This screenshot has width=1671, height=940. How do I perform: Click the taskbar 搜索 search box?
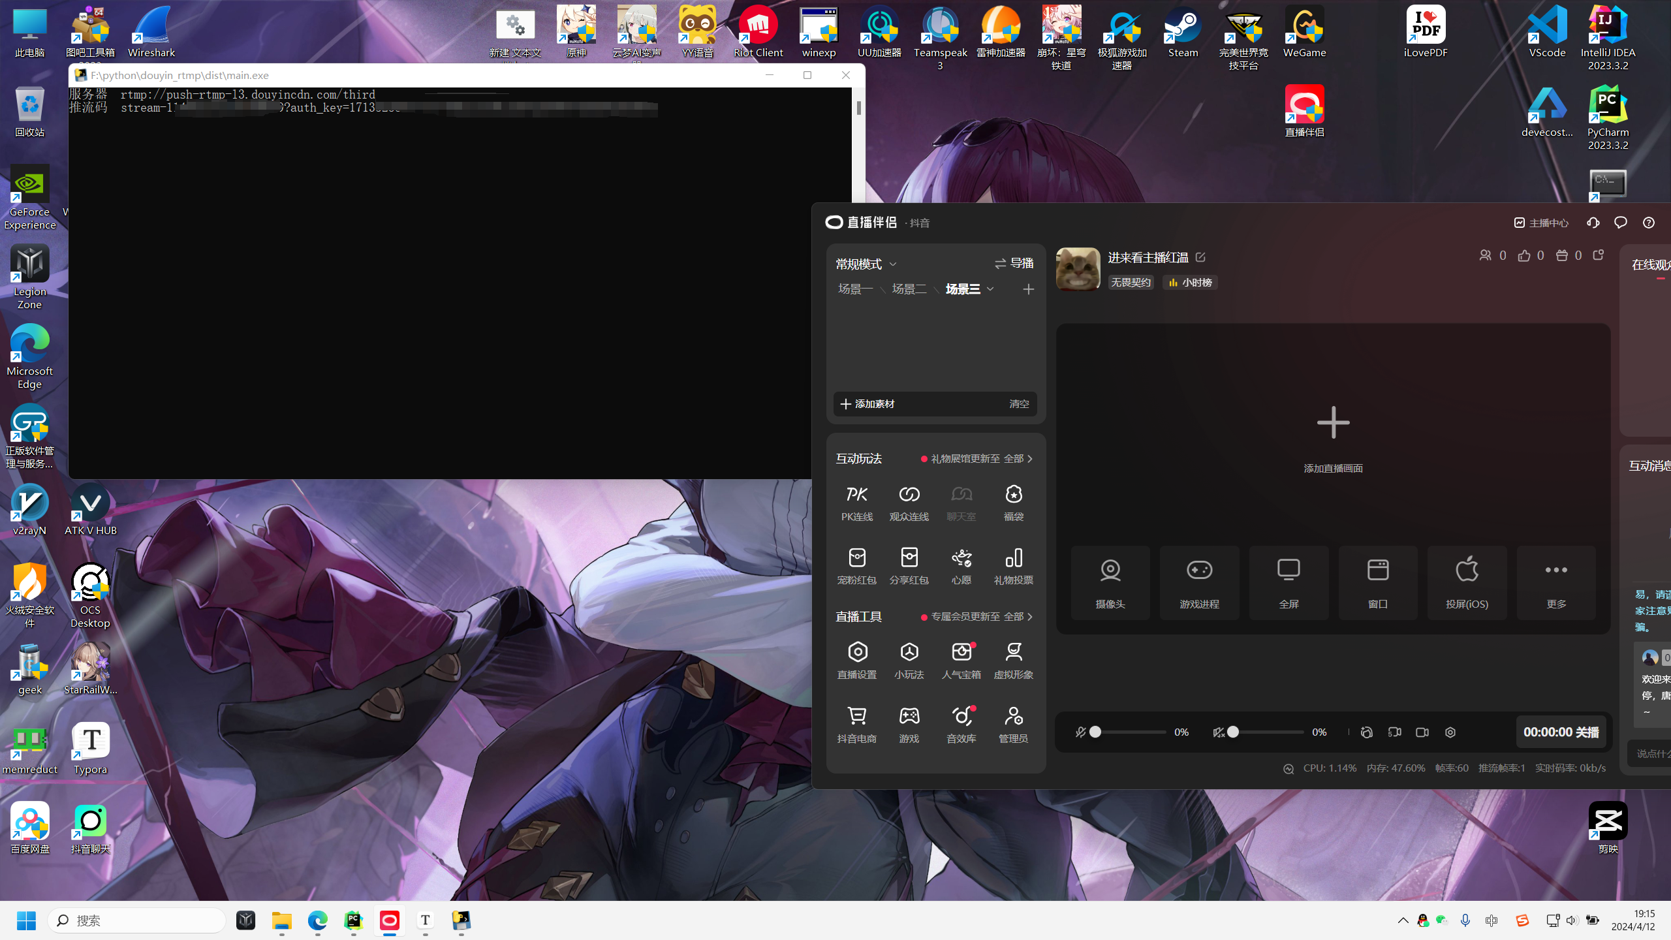(x=136, y=920)
